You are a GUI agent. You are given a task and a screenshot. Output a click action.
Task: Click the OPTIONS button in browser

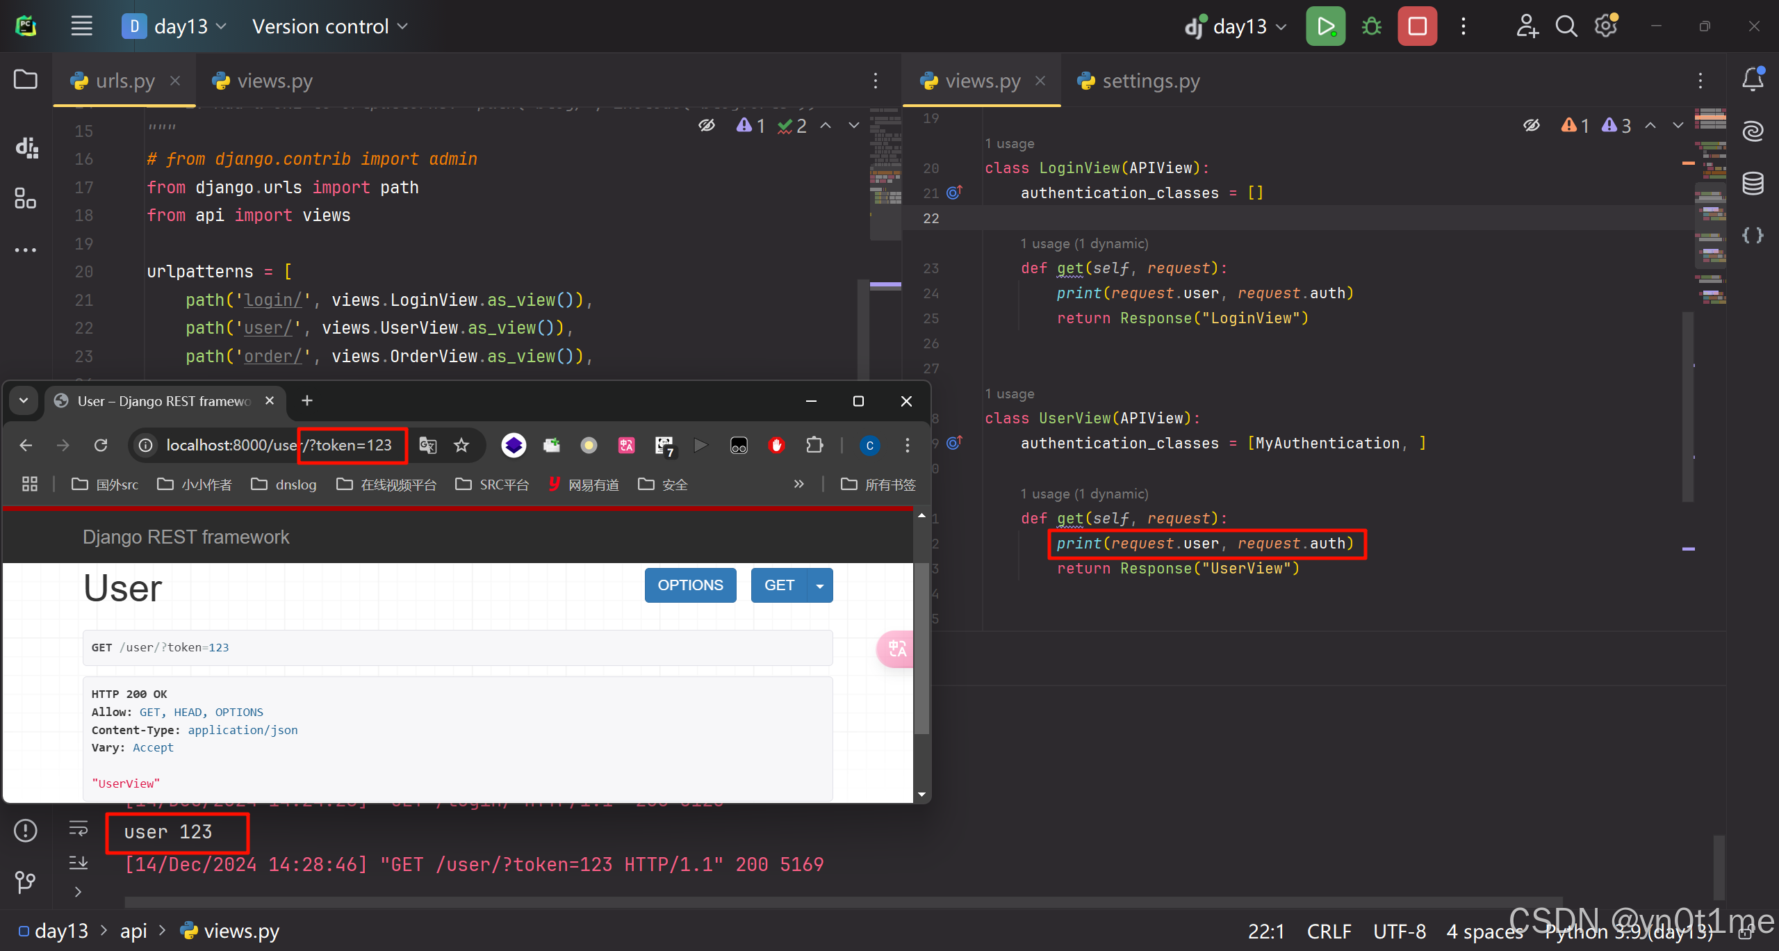690,585
